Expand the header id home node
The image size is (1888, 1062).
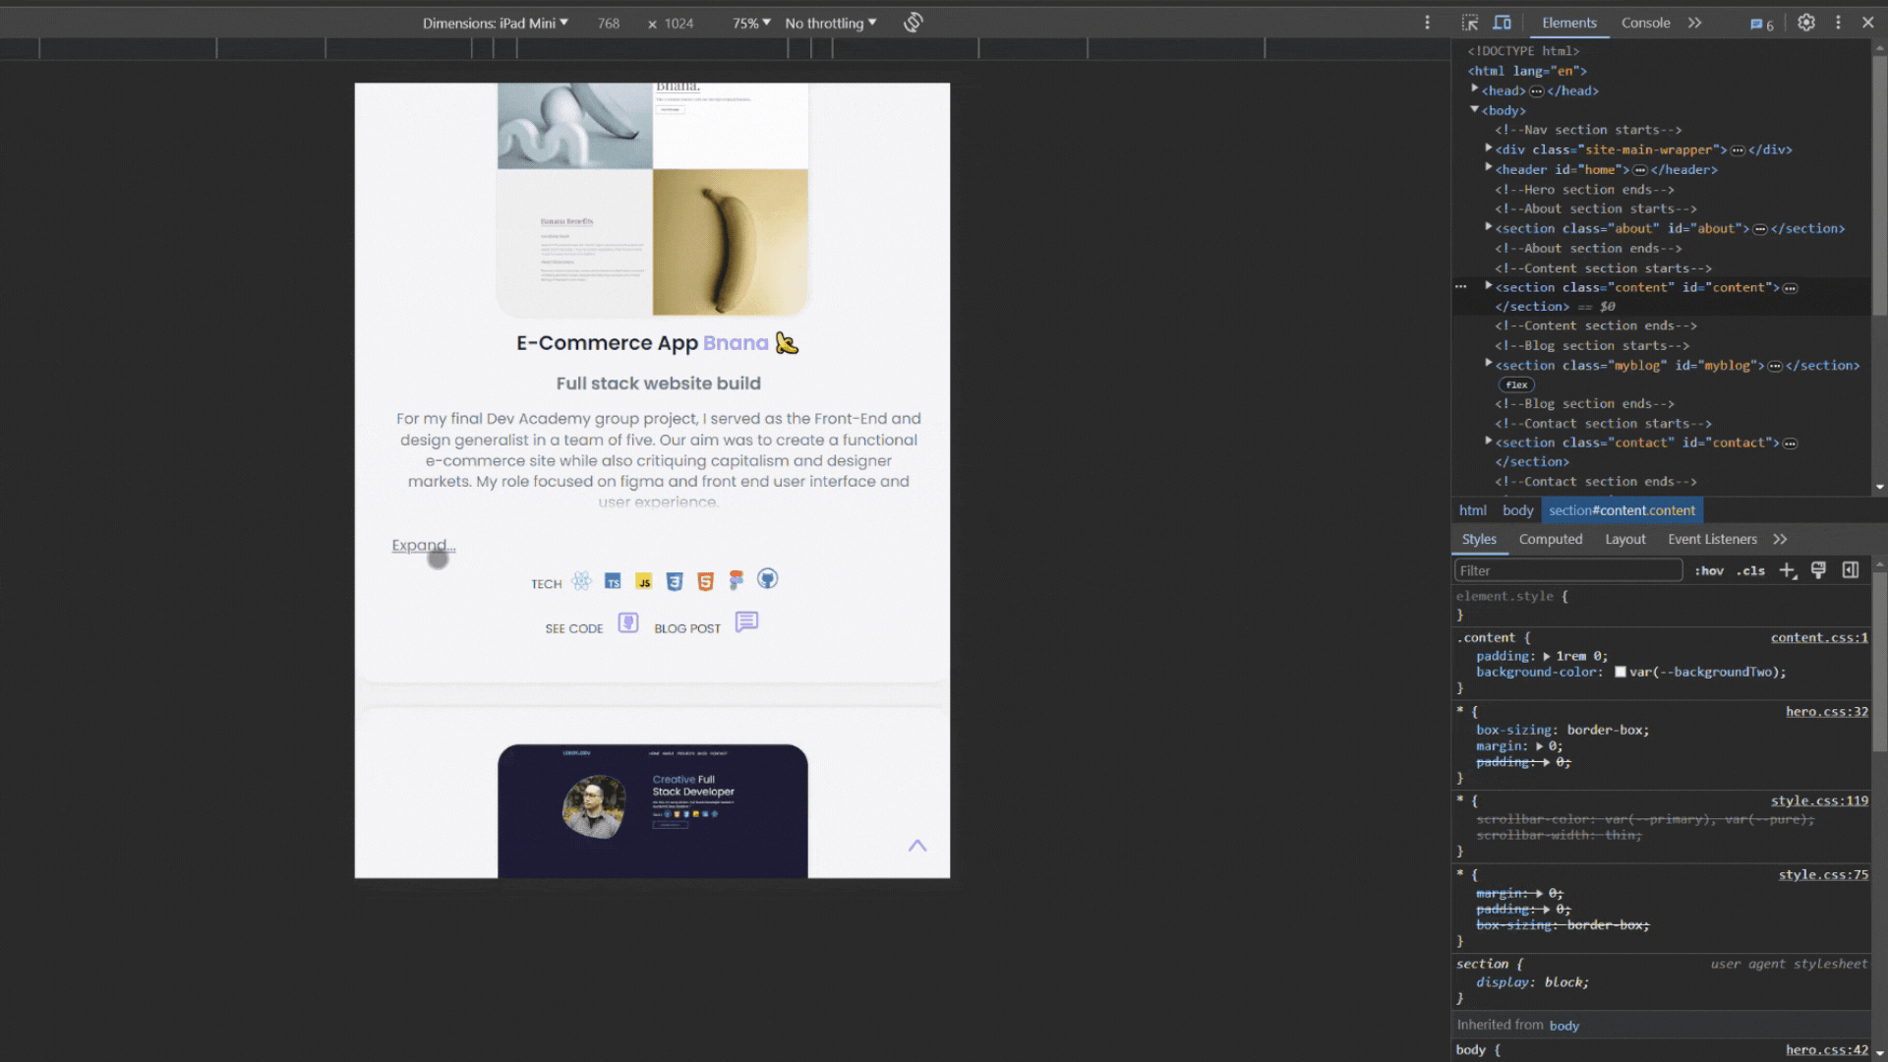[x=1489, y=168]
